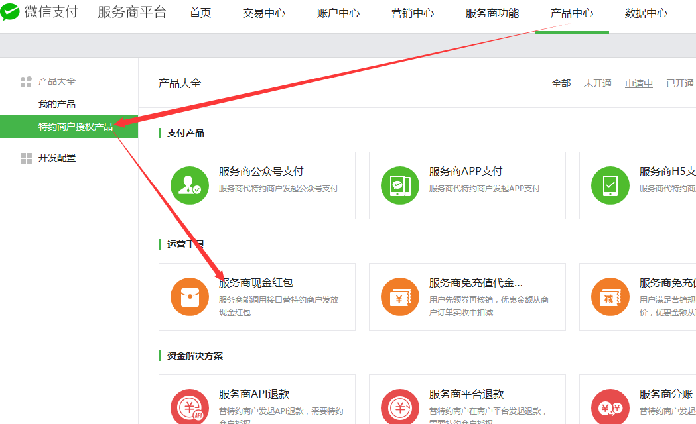Filter products by 已开通

[680, 83]
